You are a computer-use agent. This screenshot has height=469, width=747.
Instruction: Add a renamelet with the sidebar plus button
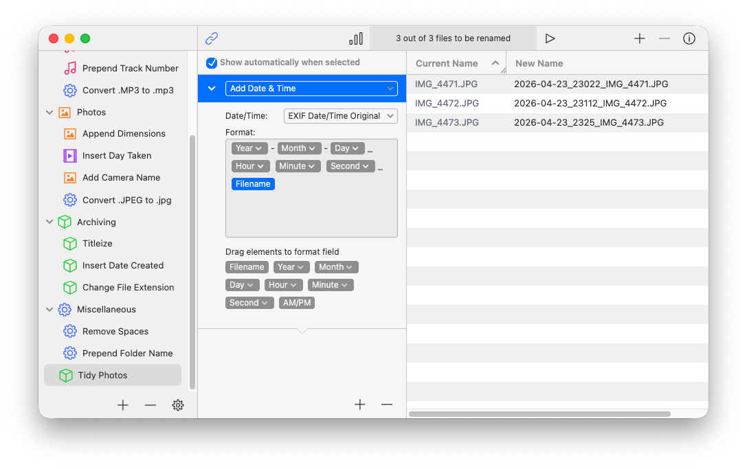pyautogui.click(x=122, y=405)
